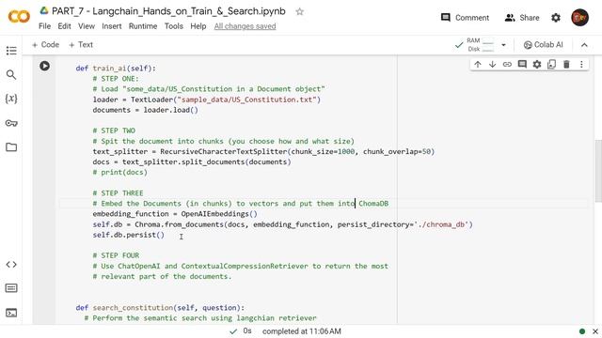Click the 'embedding_function = OpenAIEmbeddings()' line

(175, 214)
